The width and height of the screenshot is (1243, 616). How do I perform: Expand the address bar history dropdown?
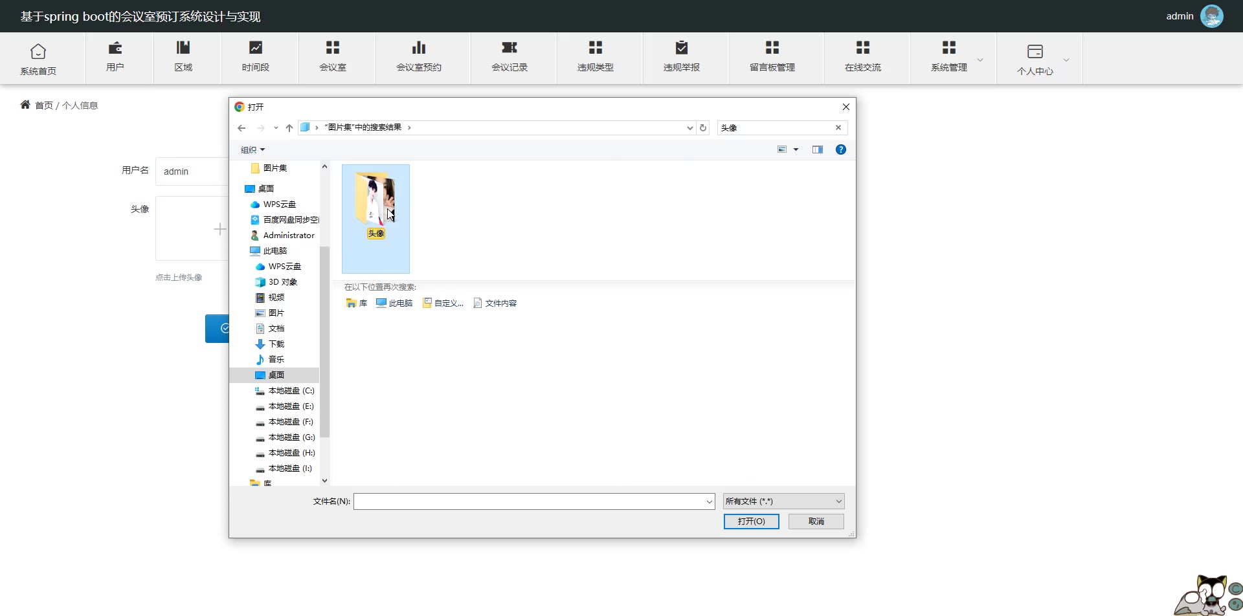689,128
